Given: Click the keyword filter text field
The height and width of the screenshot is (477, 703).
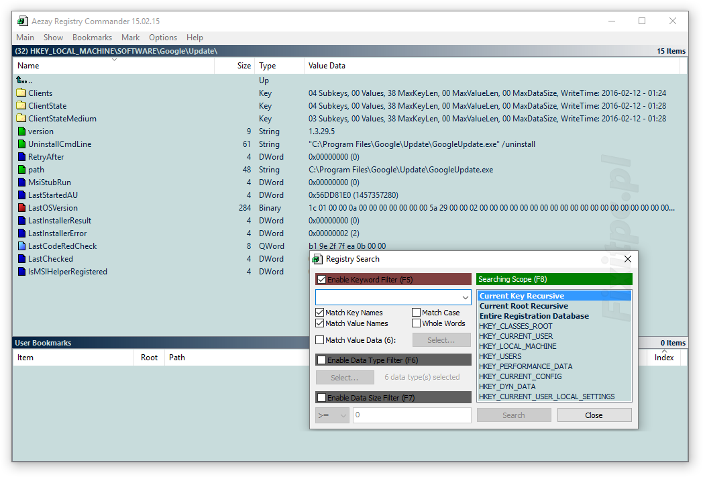Looking at the screenshot, I should click(x=388, y=297).
